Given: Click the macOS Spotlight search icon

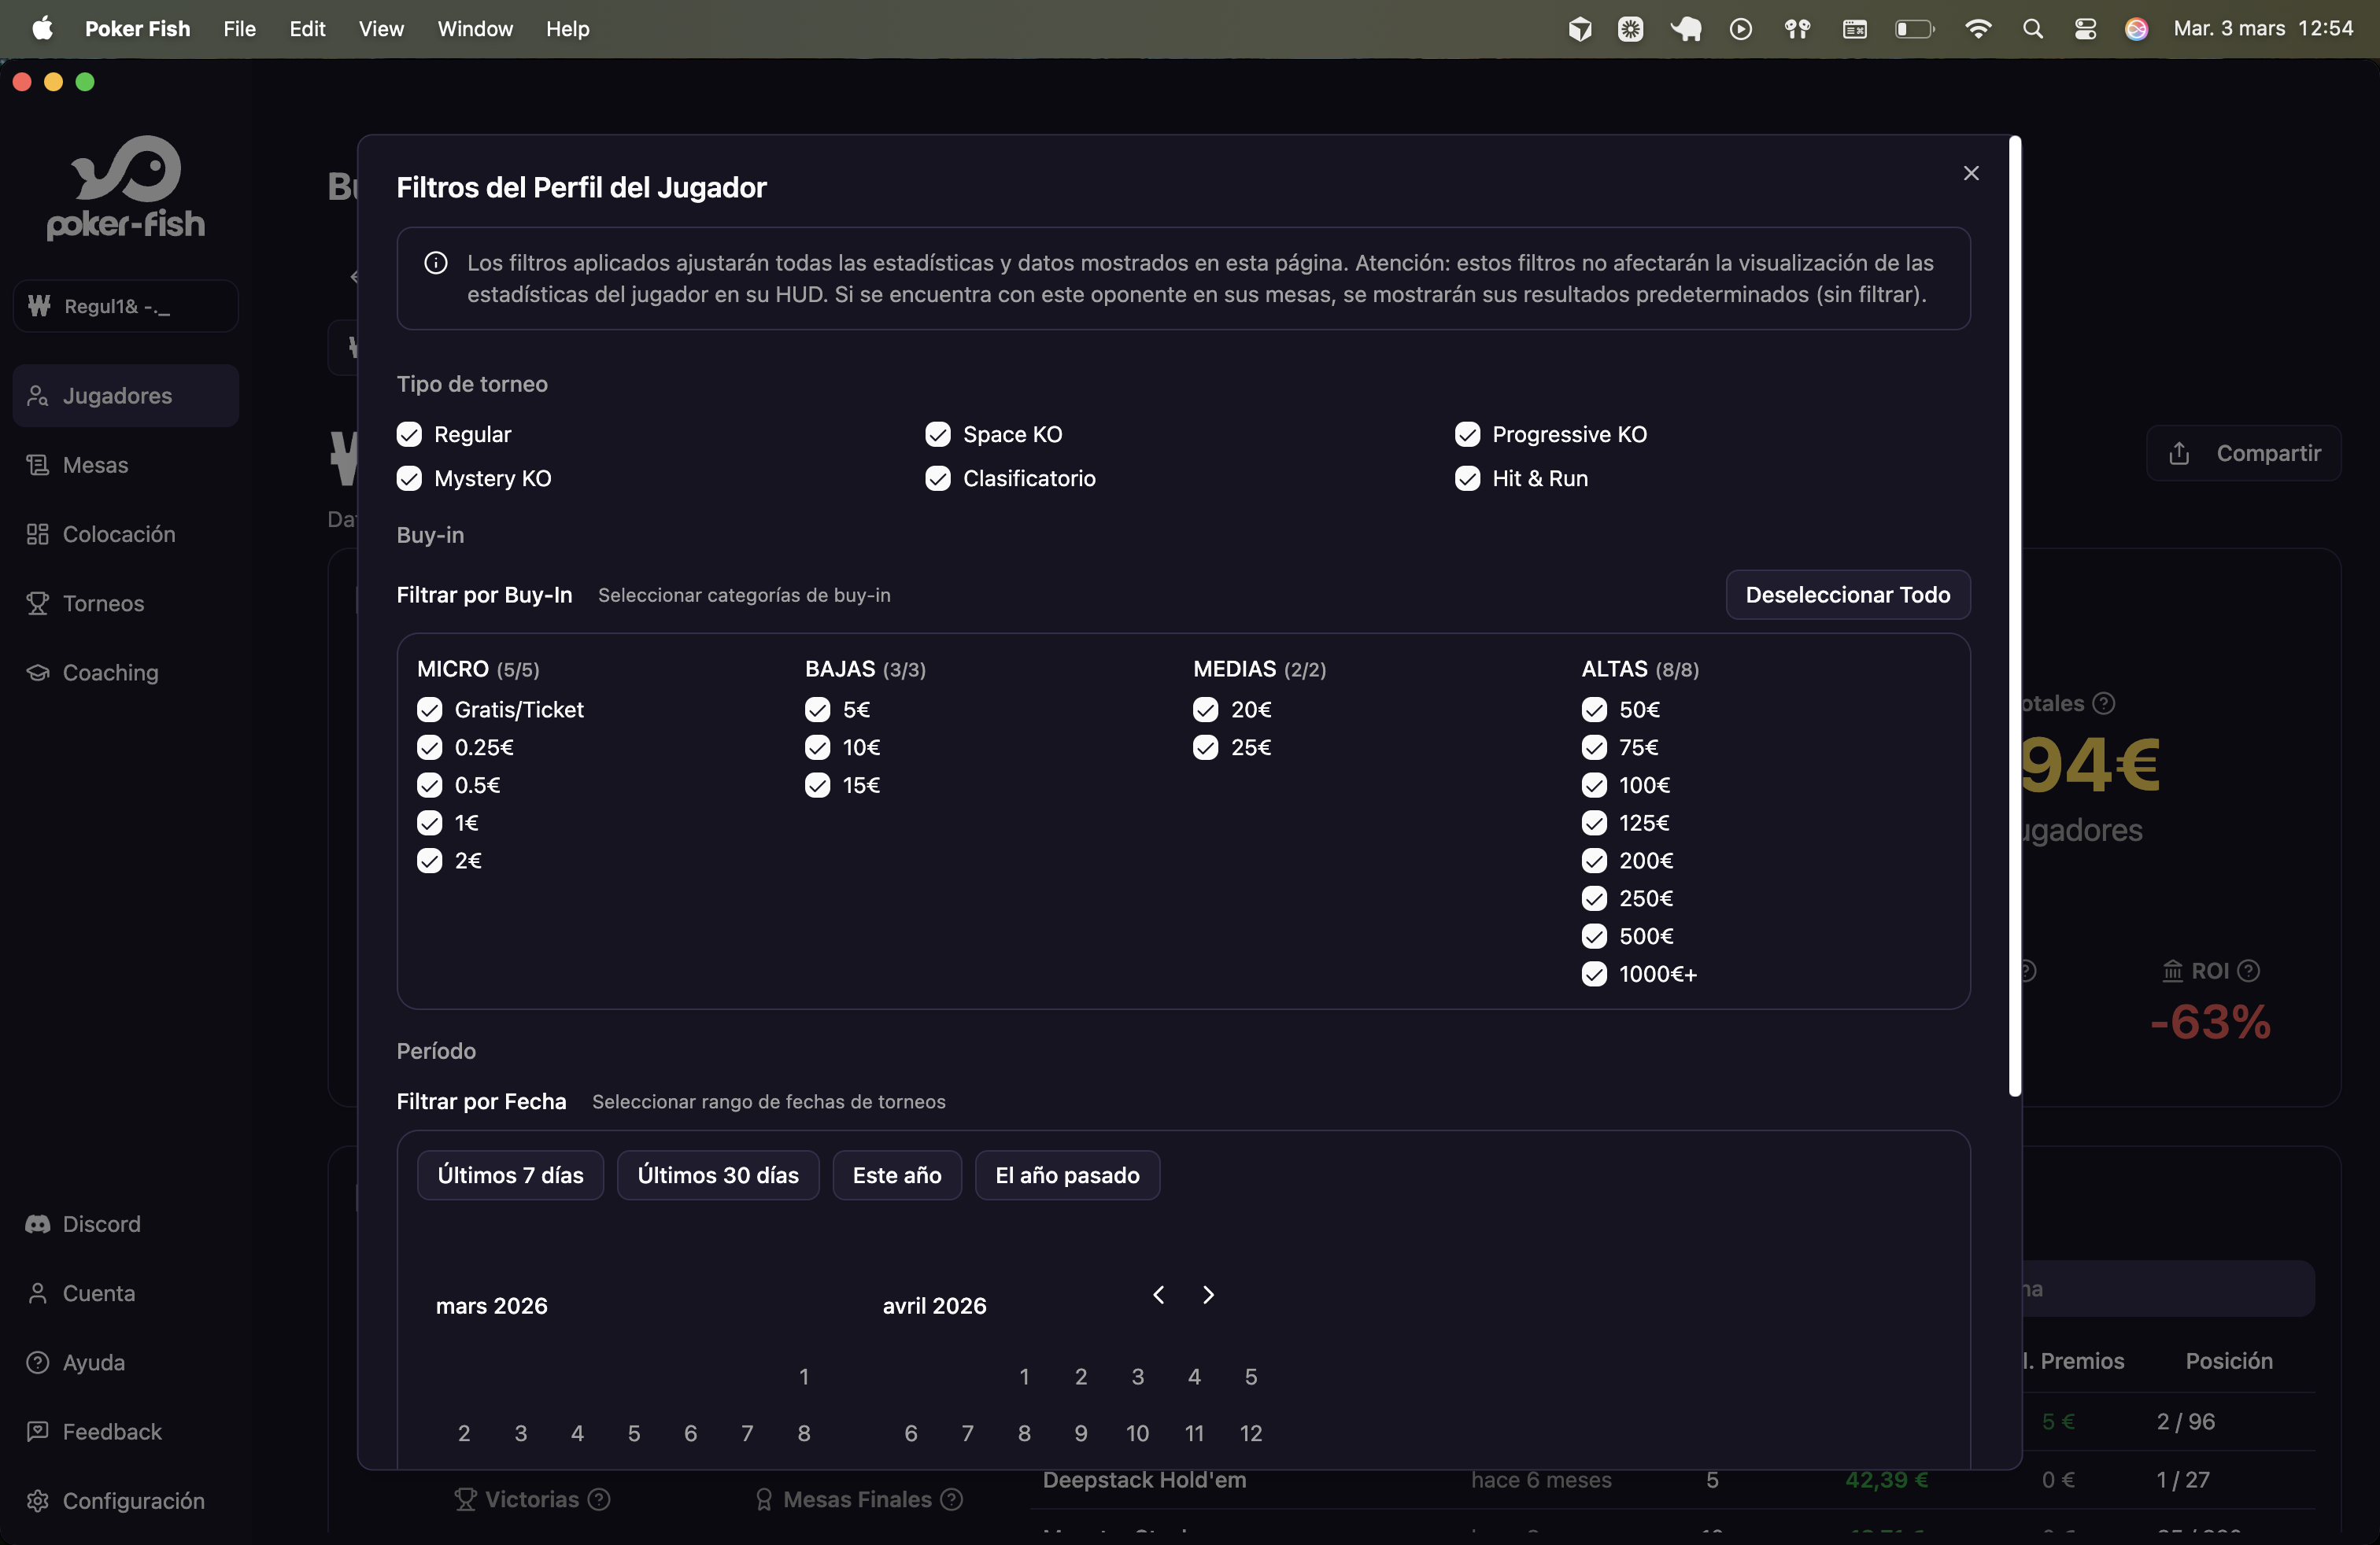Looking at the screenshot, I should pyautogui.click(x=2032, y=29).
